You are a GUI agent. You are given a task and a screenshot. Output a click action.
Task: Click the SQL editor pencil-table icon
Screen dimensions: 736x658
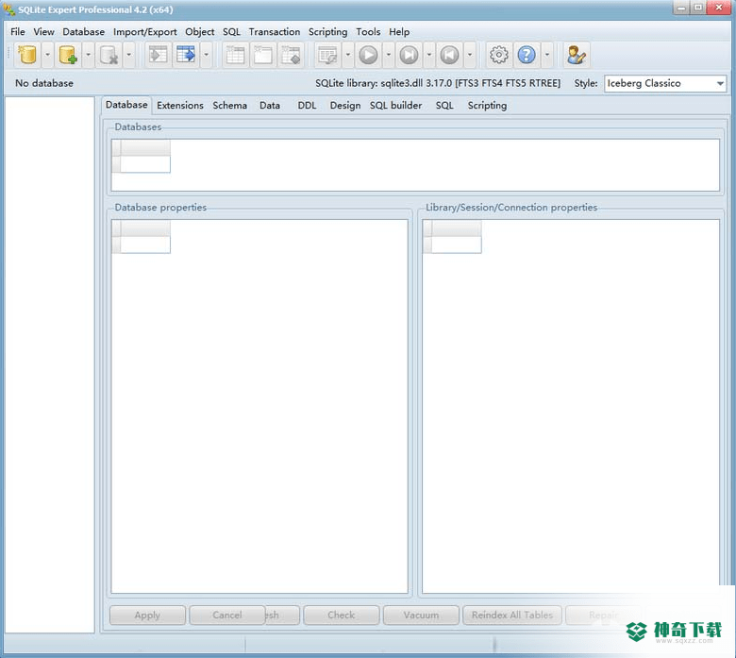(327, 55)
